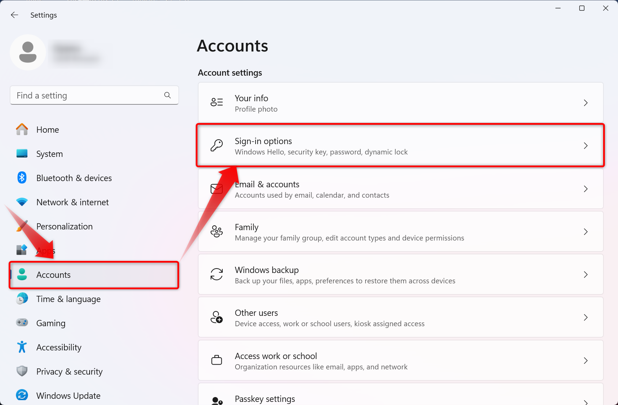Click the Accessibility figure icon
This screenshot has width=618, height=405.
[x=22, y=347]
